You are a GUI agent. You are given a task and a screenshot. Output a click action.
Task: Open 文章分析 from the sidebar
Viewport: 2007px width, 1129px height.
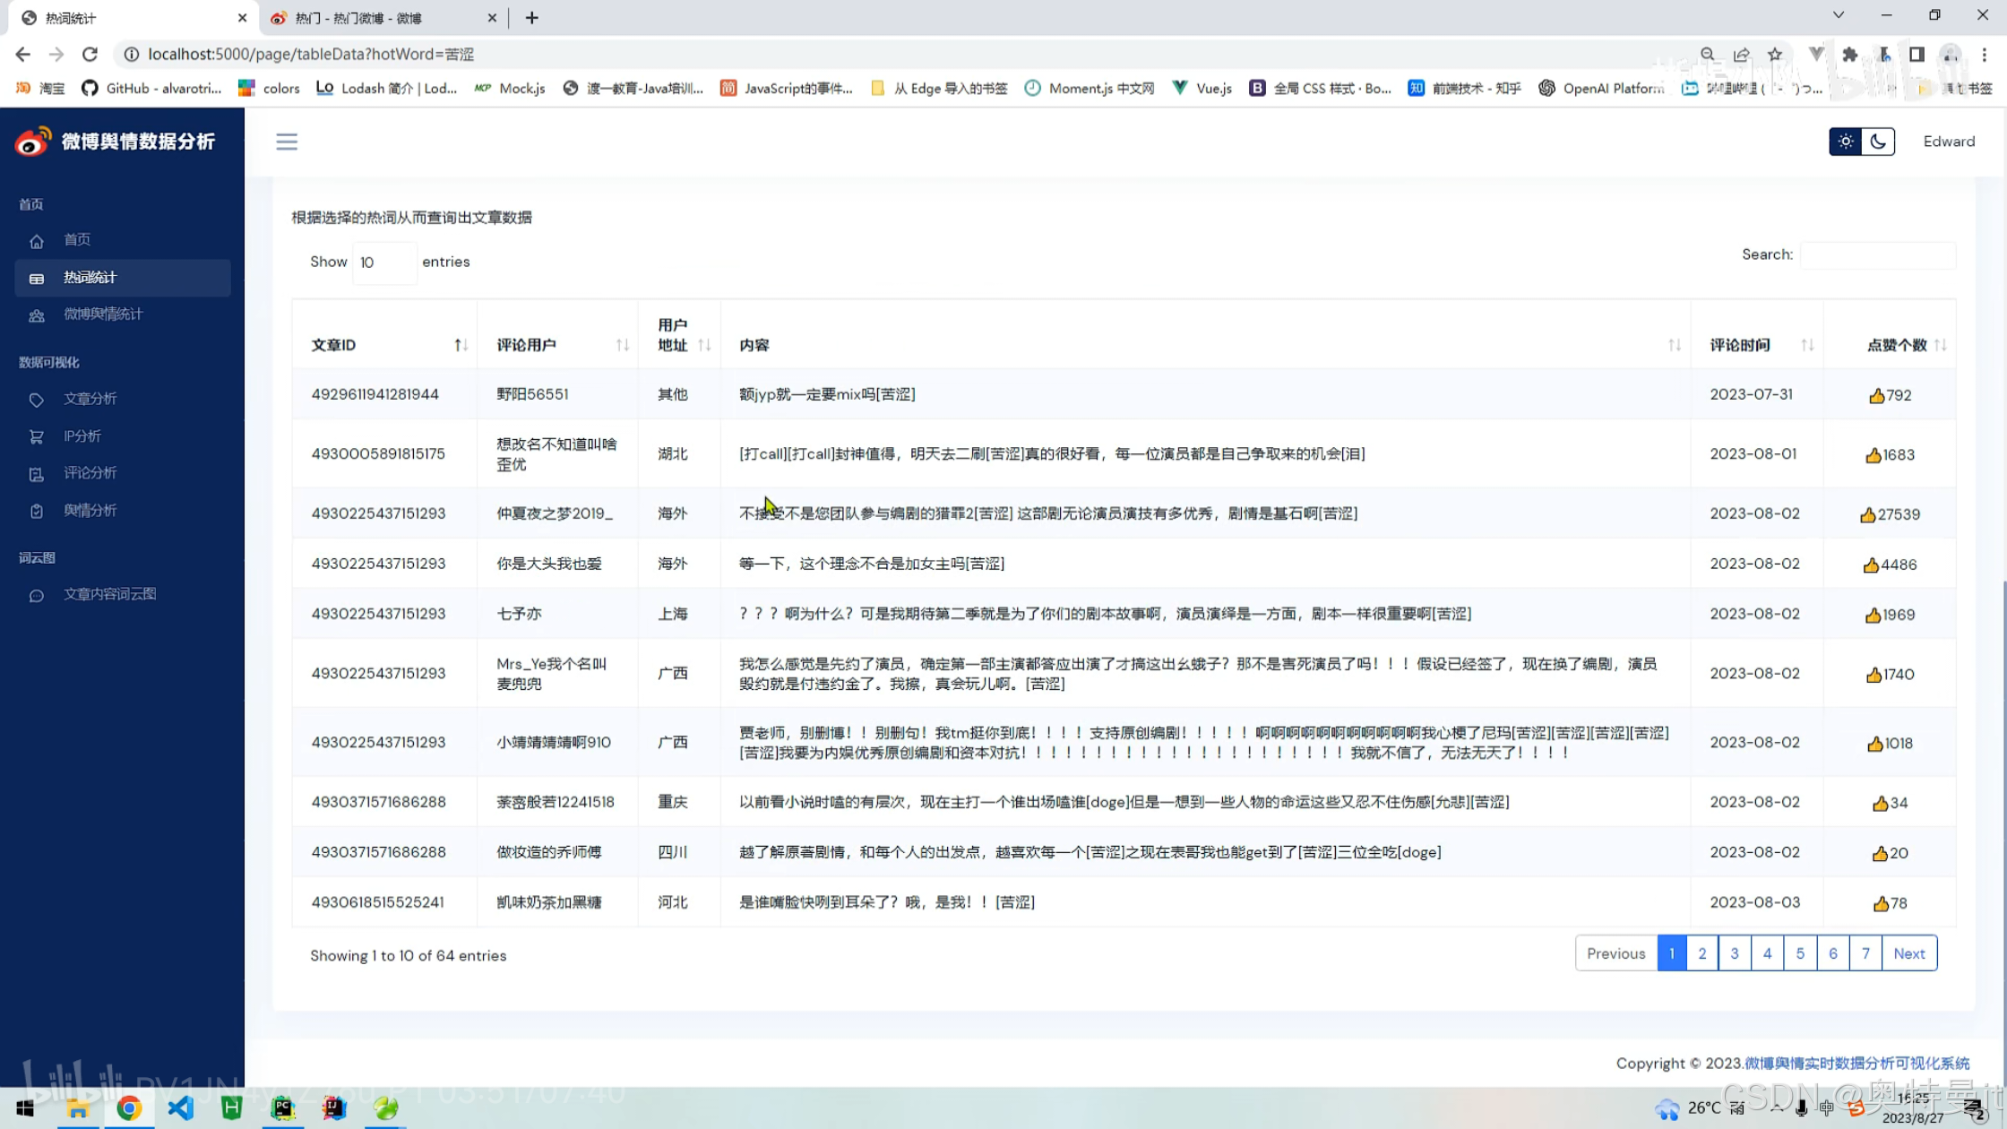[90, 399]
